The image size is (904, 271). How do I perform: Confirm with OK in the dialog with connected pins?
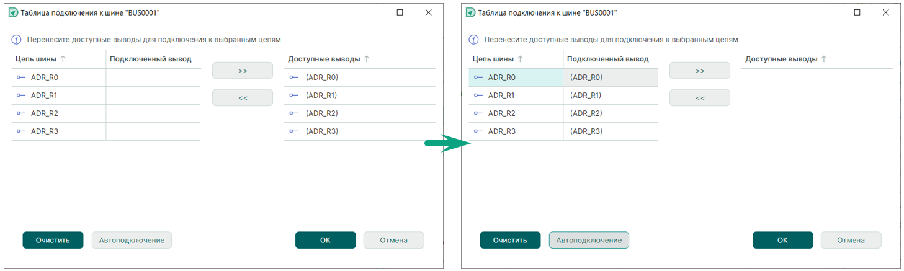782,240
